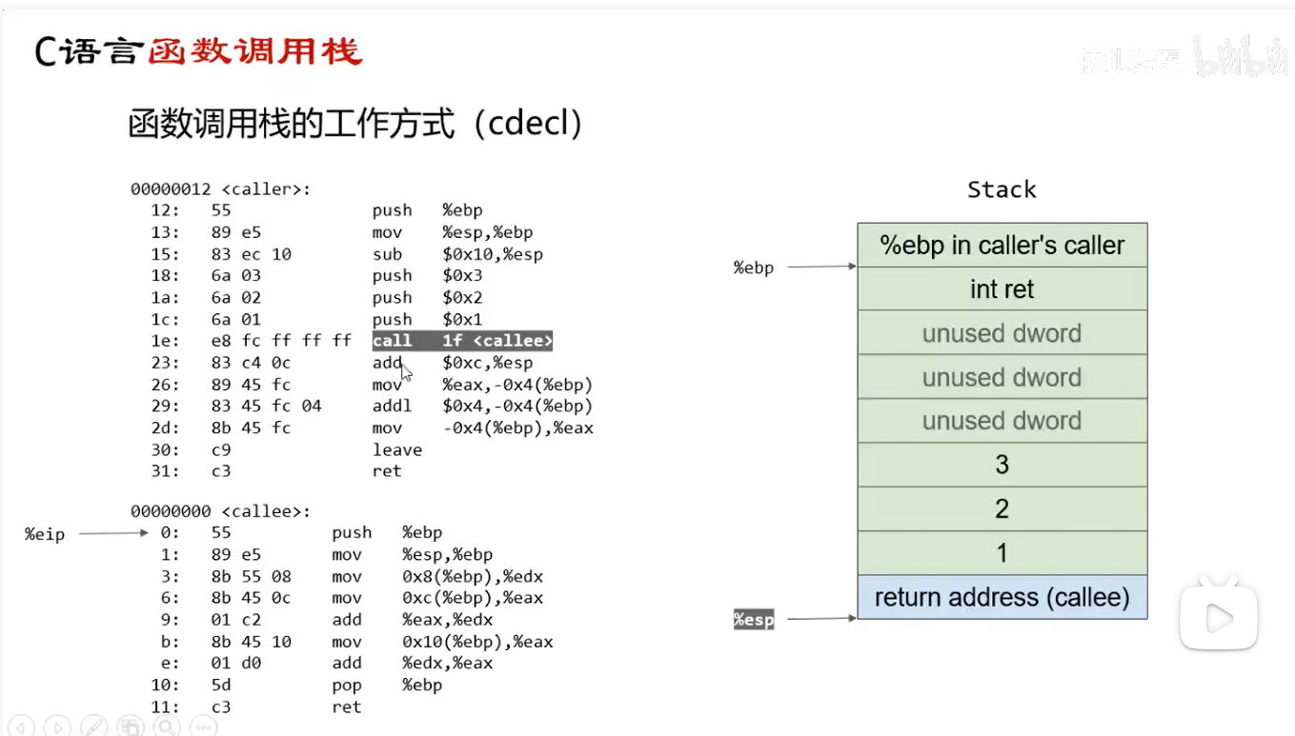This screenshot has width=1295, height=736.
Task: Click the forward navigation arrow icon
Action: [57, 726]
